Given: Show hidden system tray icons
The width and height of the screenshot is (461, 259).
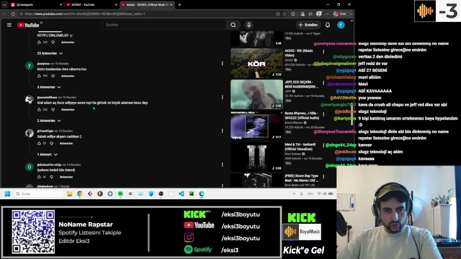Looking at the screenshot, I should coord(294,194).
